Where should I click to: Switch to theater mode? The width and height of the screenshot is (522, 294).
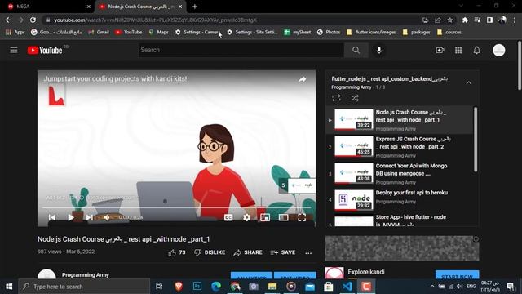tap(283, 217)
